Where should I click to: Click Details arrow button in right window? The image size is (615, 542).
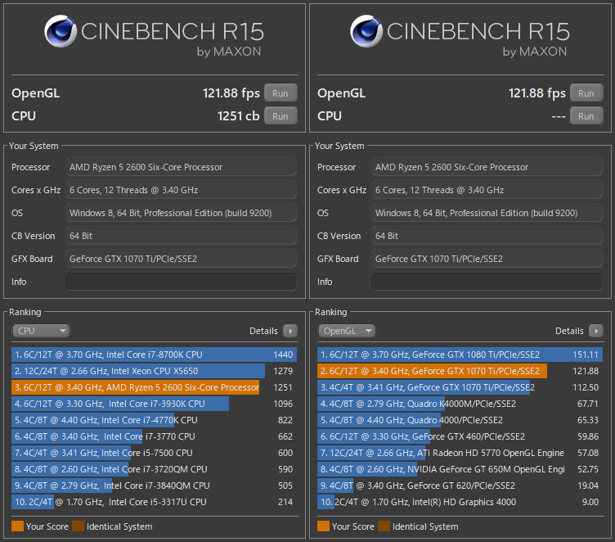coord(596,331)
